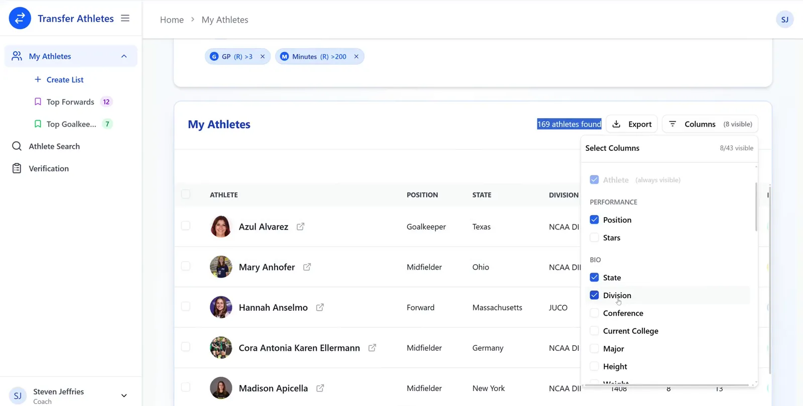
Task: Sort by the Position column header
Action: (422, 195)
